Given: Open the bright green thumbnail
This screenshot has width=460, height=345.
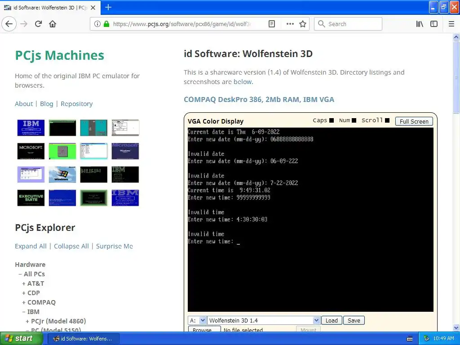Looking at the screenshot, I should (62, 151).
